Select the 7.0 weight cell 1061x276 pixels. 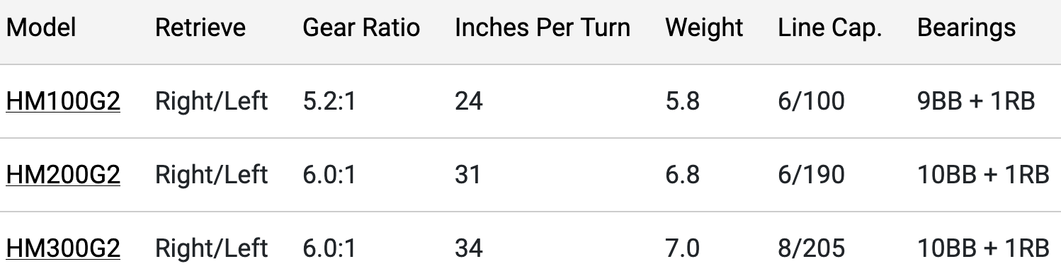tap(683, 248)
